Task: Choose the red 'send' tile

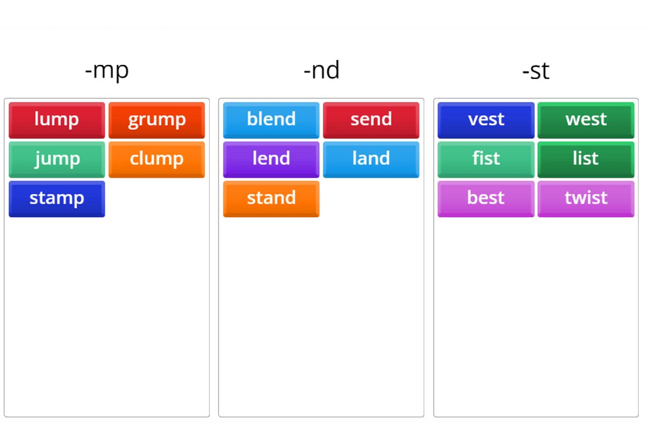Action: 371,120
